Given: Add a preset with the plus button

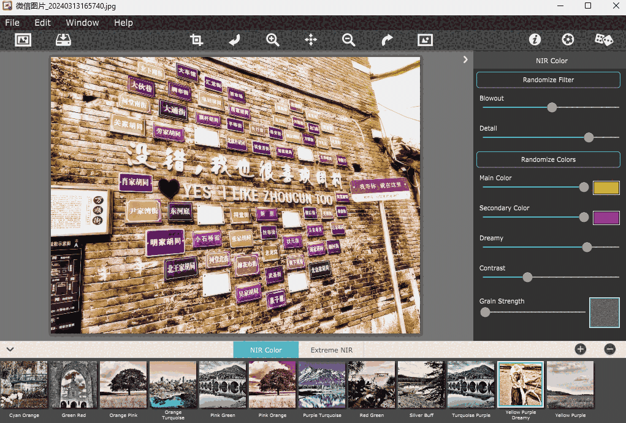Looking at the screenshot, I should click(x=580, y=349).
